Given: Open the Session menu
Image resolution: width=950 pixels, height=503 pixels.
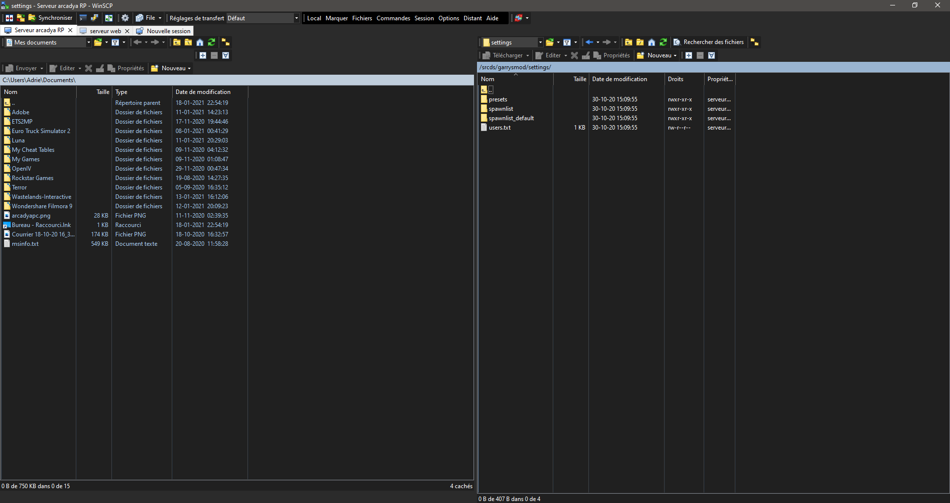Looking at the screenshot, I should tap(424, 18).
